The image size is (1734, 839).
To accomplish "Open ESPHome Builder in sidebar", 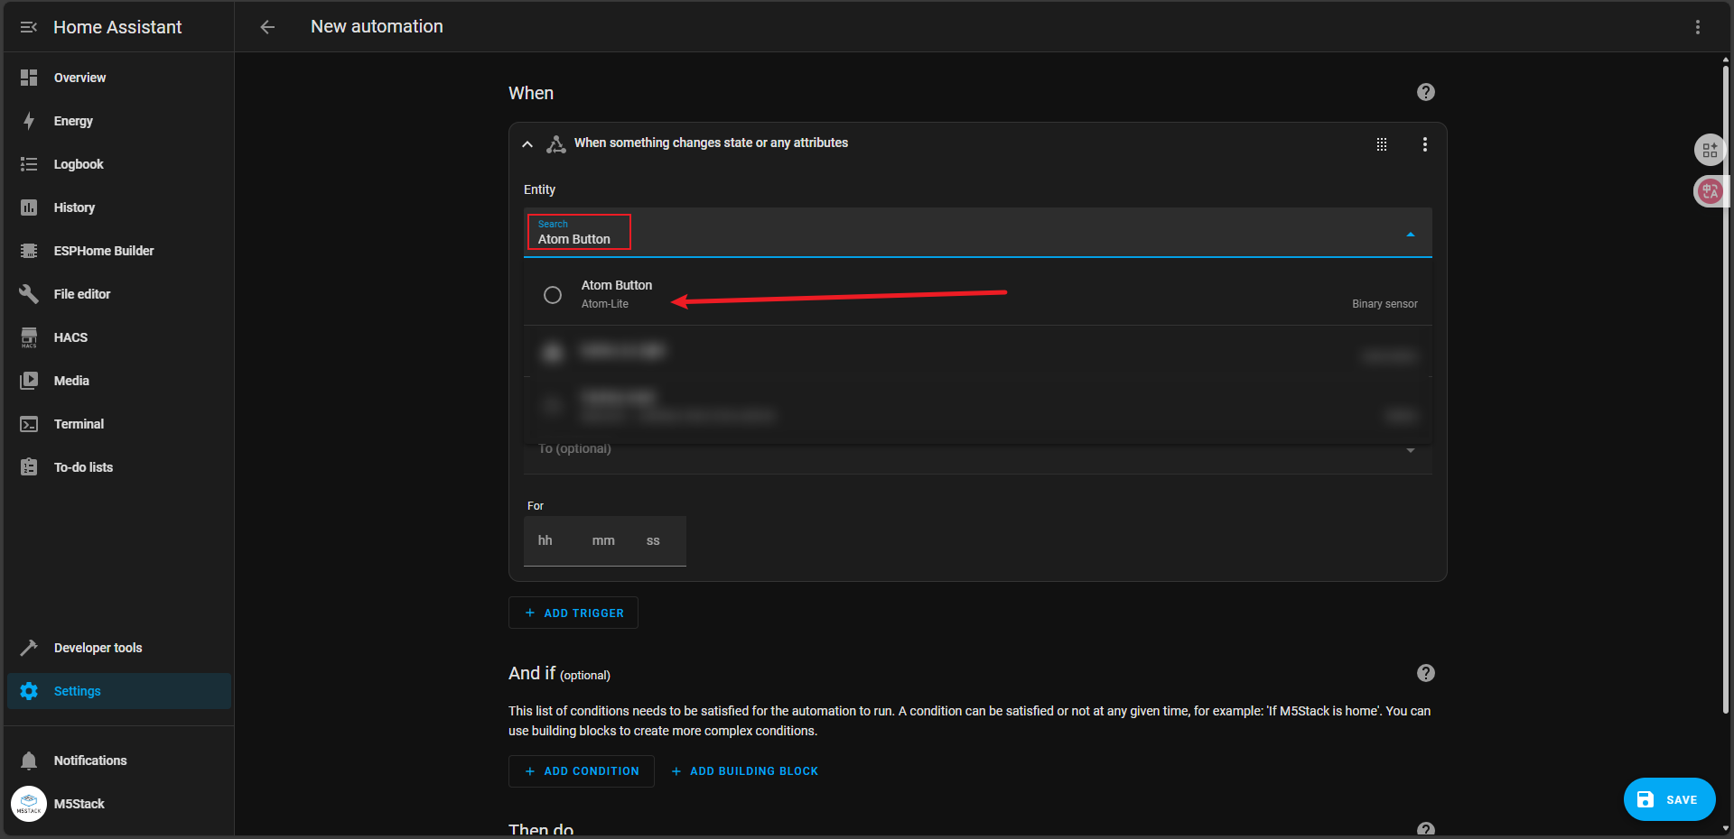I will click(119, 251).
